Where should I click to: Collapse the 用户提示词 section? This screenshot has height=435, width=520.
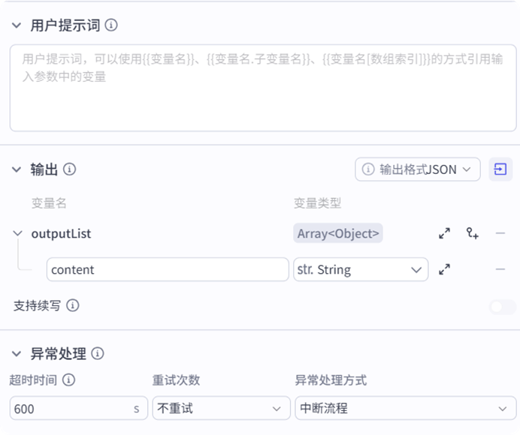coord(17,25)
